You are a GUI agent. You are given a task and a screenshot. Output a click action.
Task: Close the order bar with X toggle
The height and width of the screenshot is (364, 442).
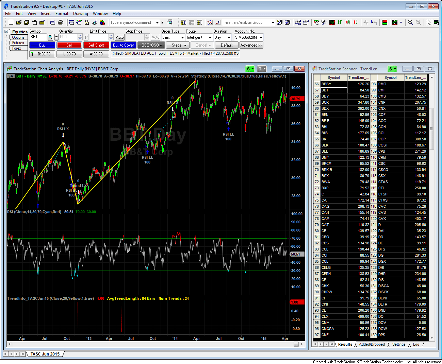[x=6, y=32]
